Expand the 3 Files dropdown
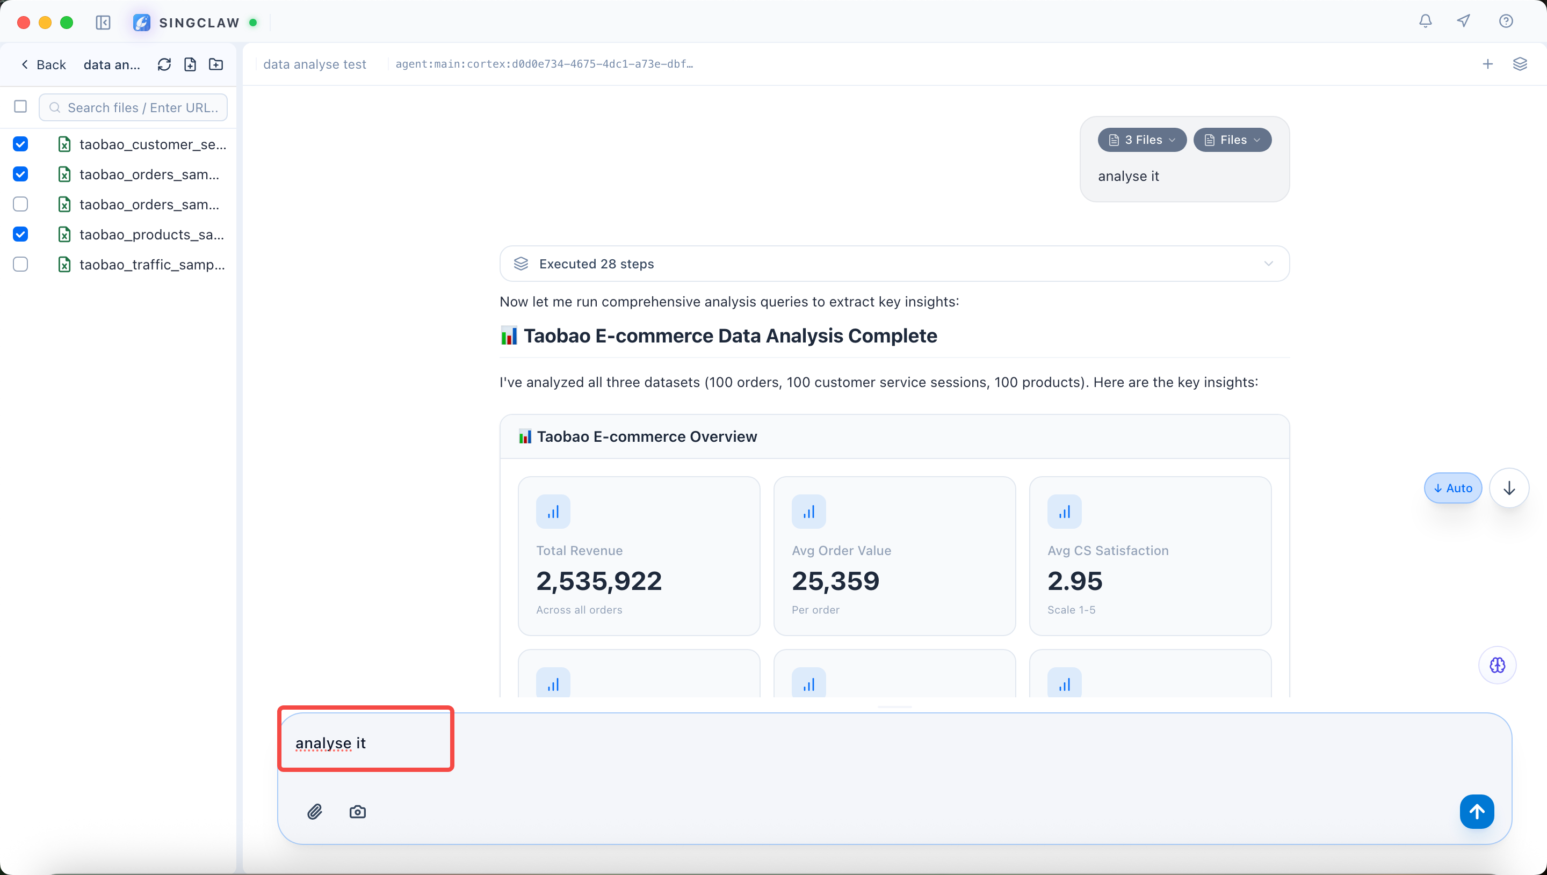Screen dimensions: 1547x875 pyautogui.click(x=1142, y=140)
